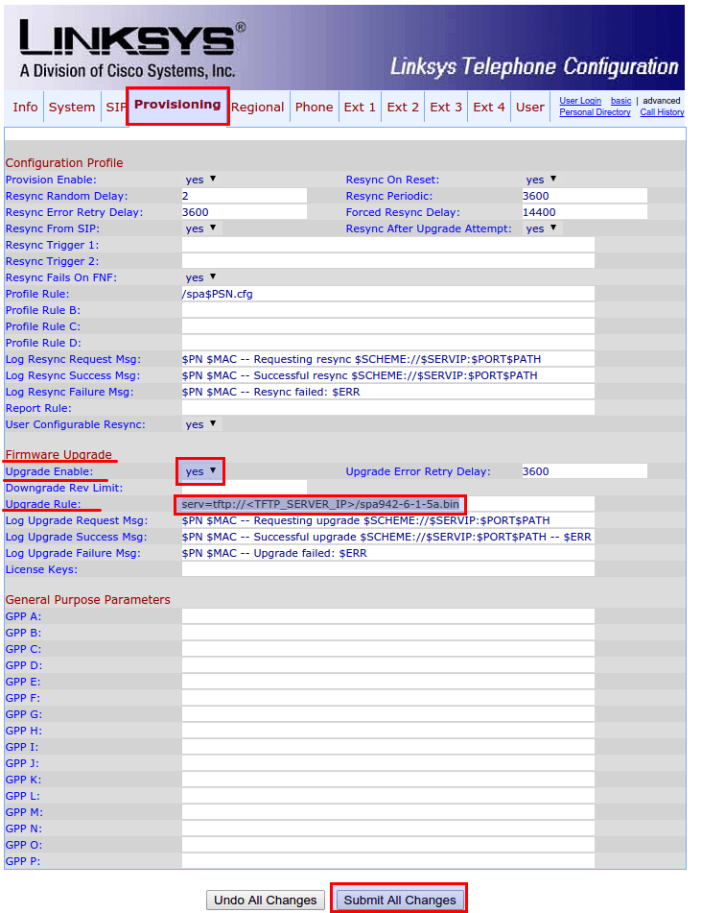
Task: Open the Ext 2 tab
Action: 403,108
